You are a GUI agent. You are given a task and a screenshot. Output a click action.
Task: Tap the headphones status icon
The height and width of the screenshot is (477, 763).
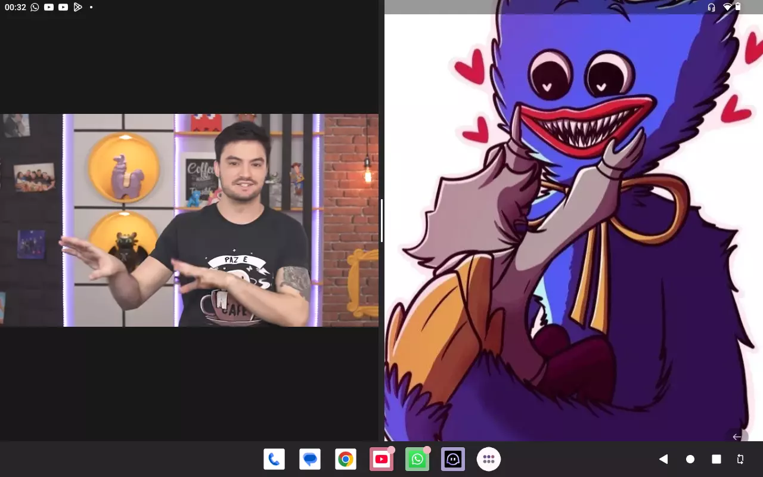[711, 7]
